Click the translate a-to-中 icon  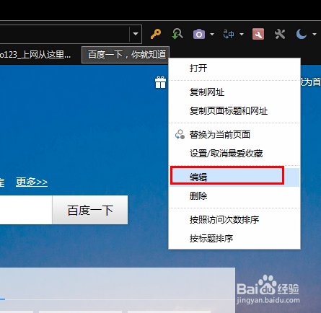(x=229, y=34)
